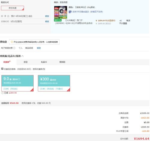Select the ¥300 满2000 coupon card
The image size is (150, 141).
click(x=54, y=83)
